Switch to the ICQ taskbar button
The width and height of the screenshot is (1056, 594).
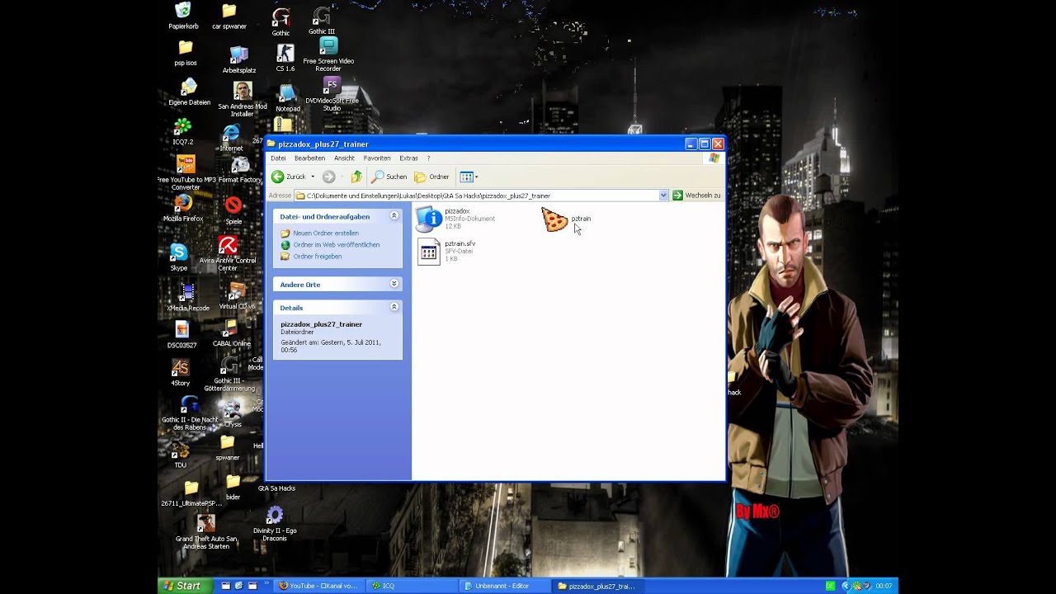point(411,586)
